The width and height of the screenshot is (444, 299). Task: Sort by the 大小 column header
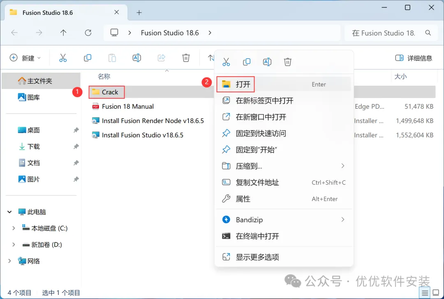coord(400,76)
